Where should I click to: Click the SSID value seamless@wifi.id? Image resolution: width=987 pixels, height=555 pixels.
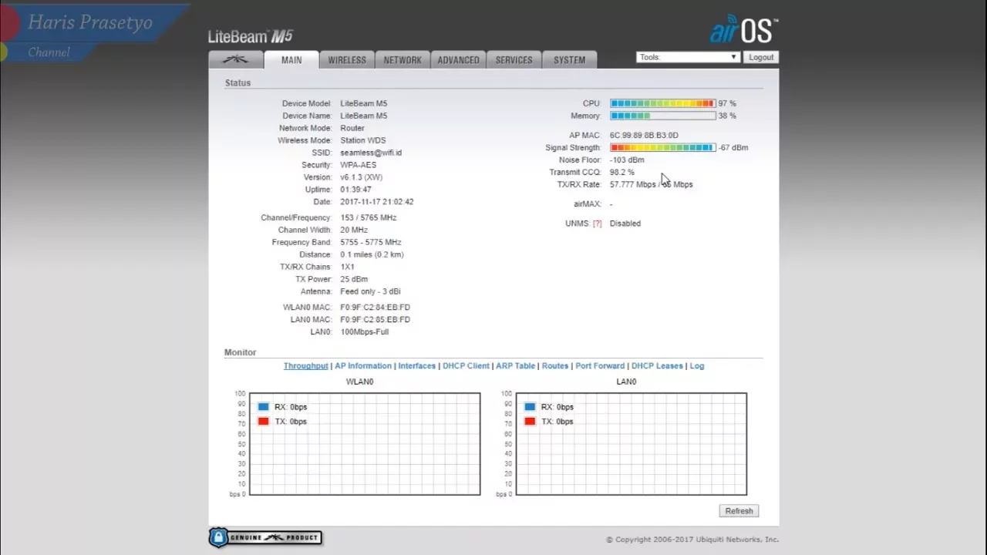[x=371, y=153]
